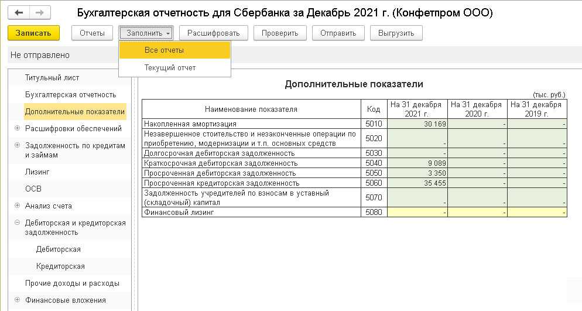The width and height of the screenshot is (582, 311).
Task: Click the Накопленная амортизация 30 169 cell
Action: pyautogui.click(x=416, y=124)
